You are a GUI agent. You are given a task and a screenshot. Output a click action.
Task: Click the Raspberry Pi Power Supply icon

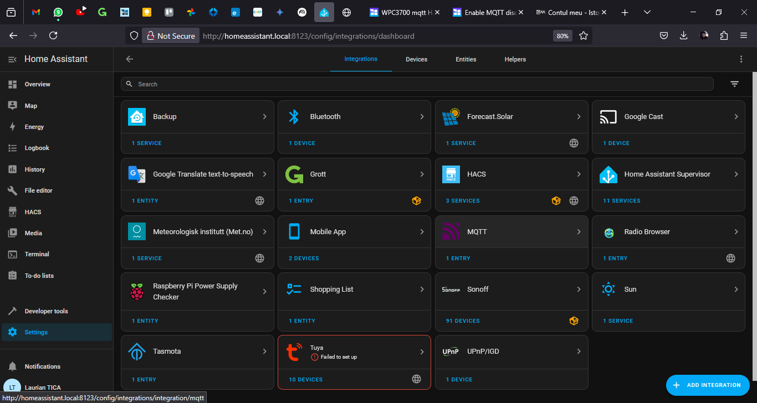[137, 292]
